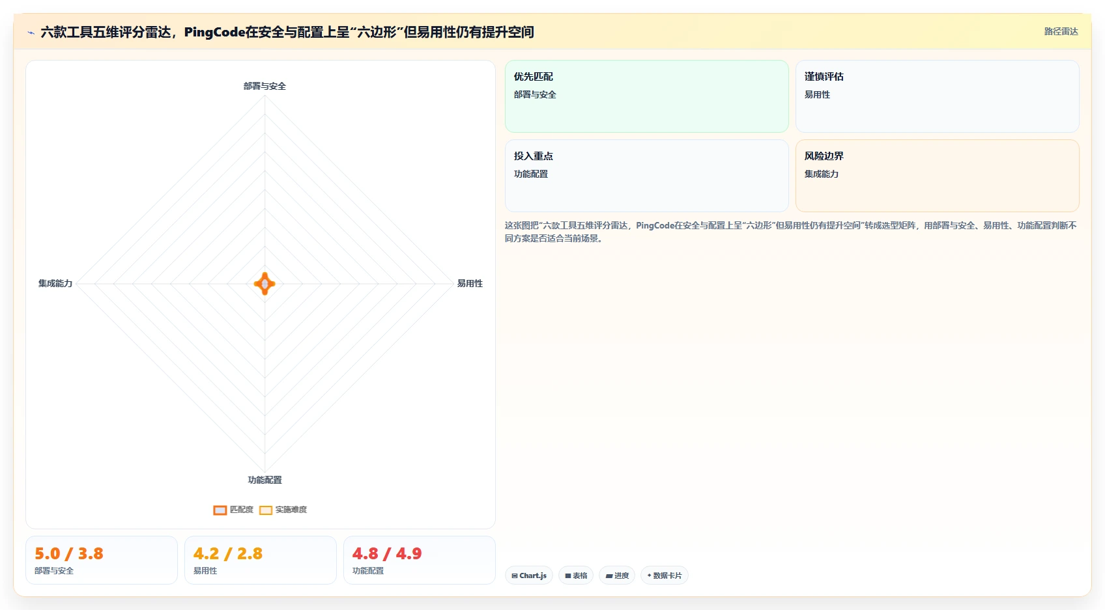The width and height of the screenshot is (1105, 610).
Task: Click the orange 匹配度 legend swatch
Action: [x=220, y=510]
